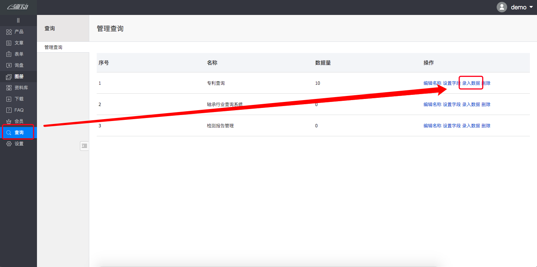Viewport: 537px width, 267px height.
Task: Click the list toggle icon beside the submenu
Action: pyautogui.click(x=84, y=146)
